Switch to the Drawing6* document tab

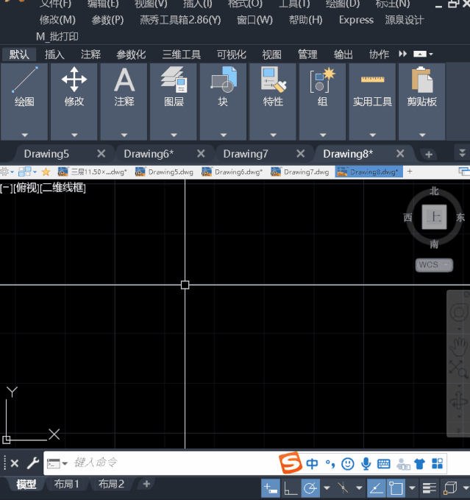click(149, 154)
